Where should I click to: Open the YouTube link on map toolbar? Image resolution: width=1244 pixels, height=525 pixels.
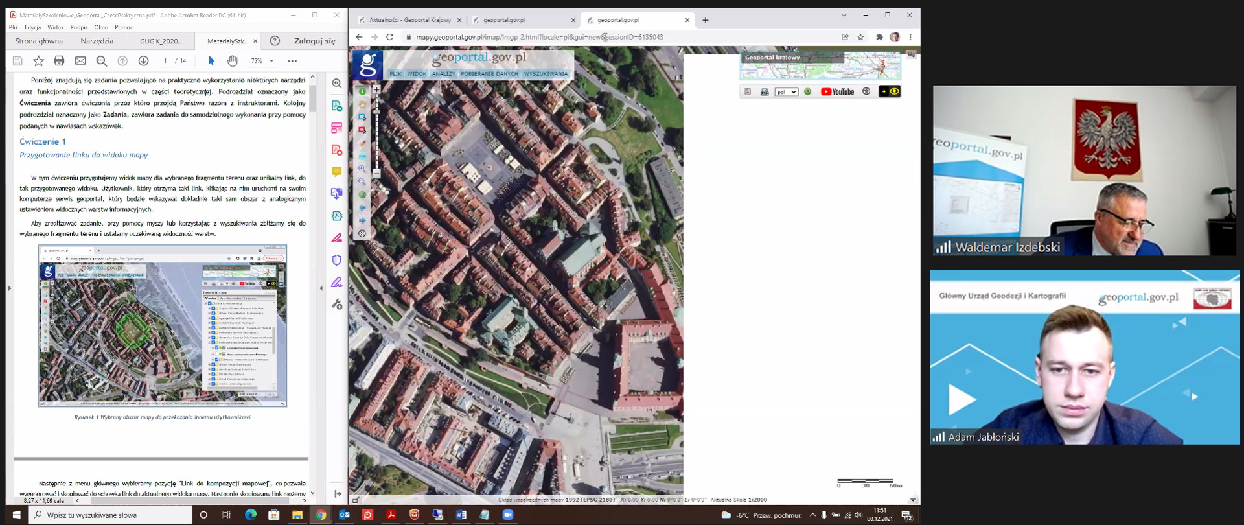[x=837, y=92]
